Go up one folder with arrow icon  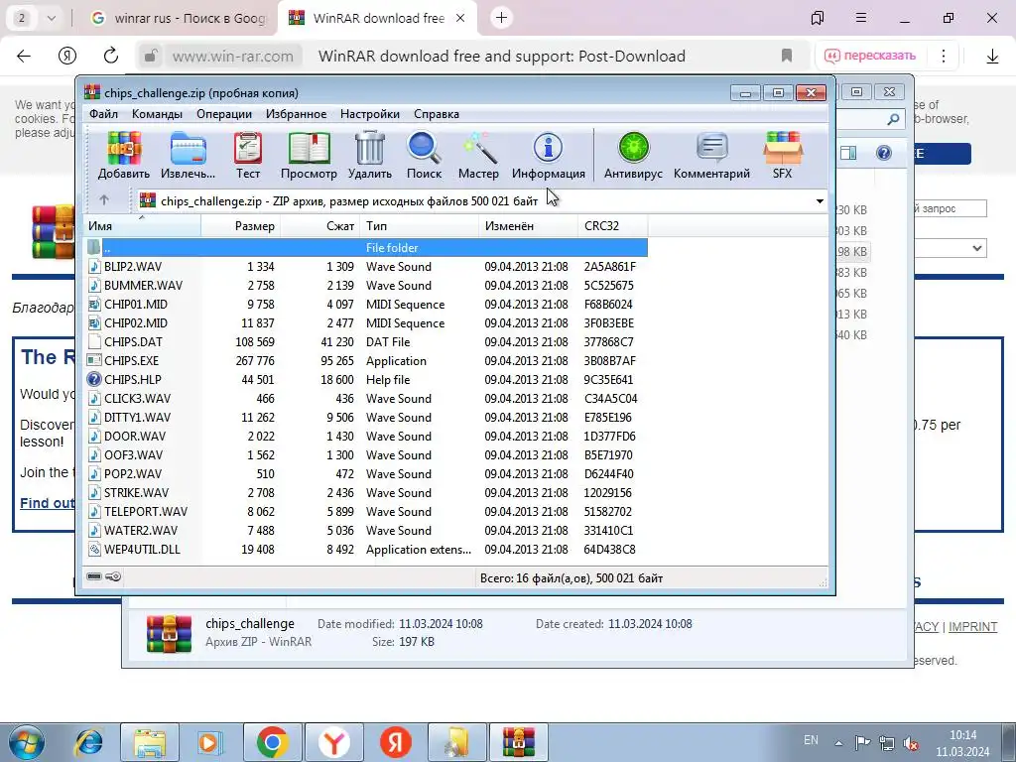tap(104, 200)
